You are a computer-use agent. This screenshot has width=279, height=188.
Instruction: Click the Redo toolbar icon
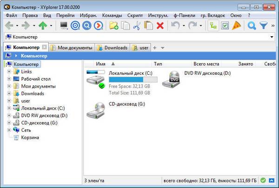point(193,26)
